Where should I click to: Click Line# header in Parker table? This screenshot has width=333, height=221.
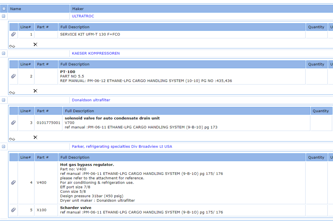pyautogui.click(x=26, y=157)
